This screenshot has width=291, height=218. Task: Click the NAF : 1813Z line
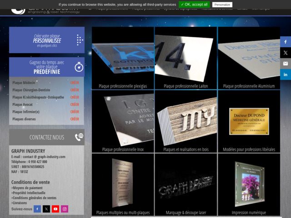pos(20,172)
